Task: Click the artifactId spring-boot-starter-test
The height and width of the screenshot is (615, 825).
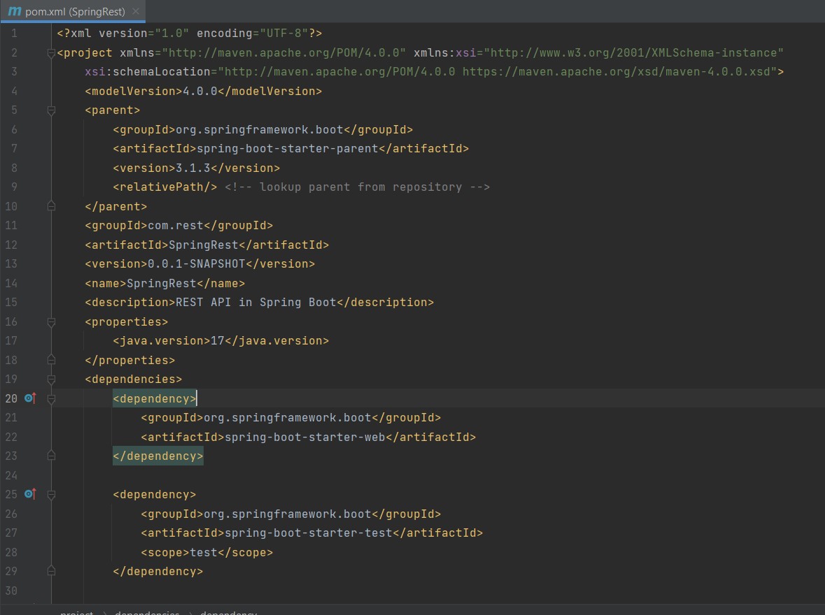Action: pos(309,533)
